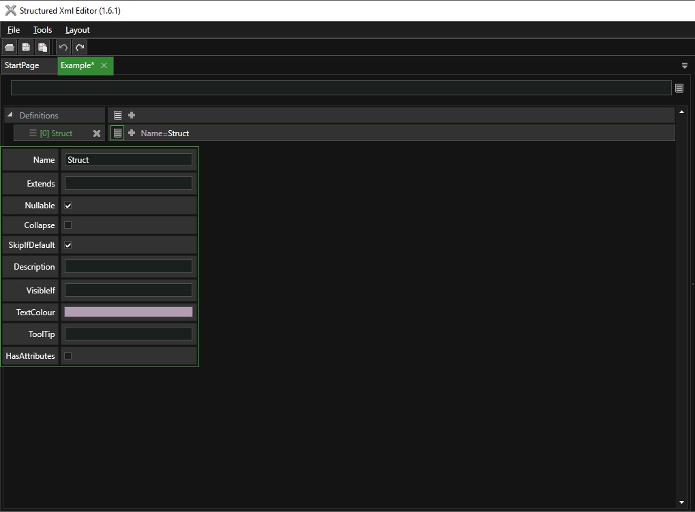Click the HasAttributes label
This screenshot has height=512, width=695.
30,356
